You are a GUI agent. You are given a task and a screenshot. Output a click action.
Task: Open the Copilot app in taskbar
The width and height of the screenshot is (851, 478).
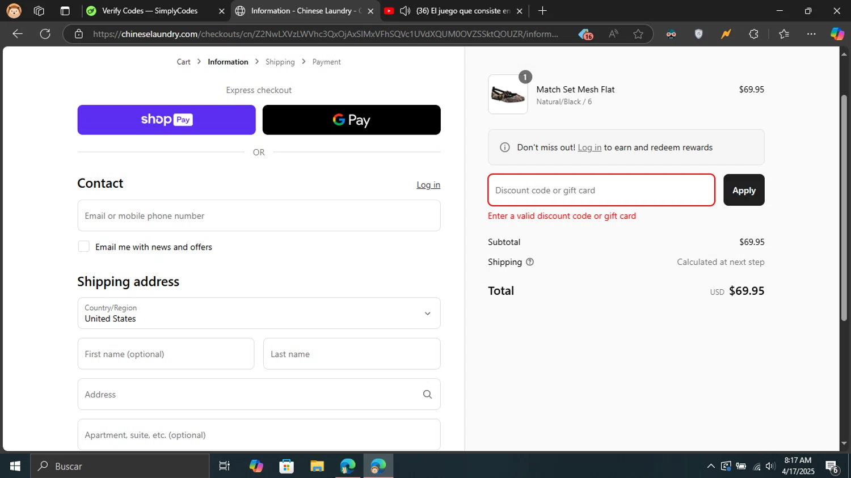[256, 466]
